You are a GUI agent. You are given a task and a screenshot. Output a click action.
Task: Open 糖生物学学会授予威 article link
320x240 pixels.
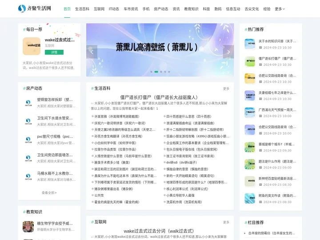55,224
